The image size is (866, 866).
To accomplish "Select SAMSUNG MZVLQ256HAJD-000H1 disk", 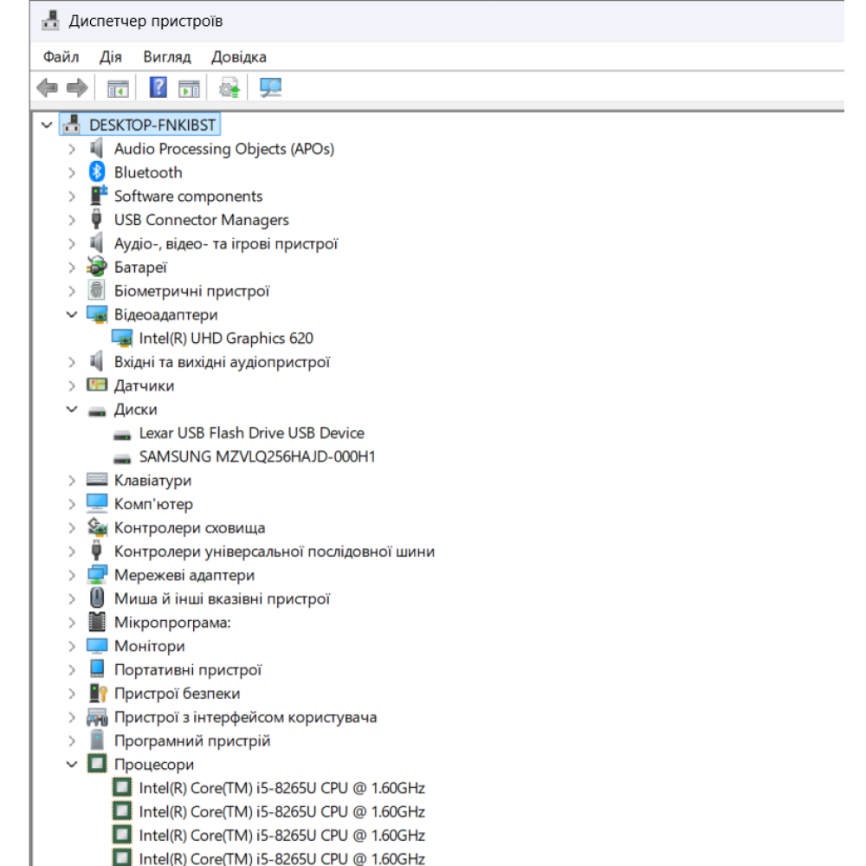I will click(257, 456).
